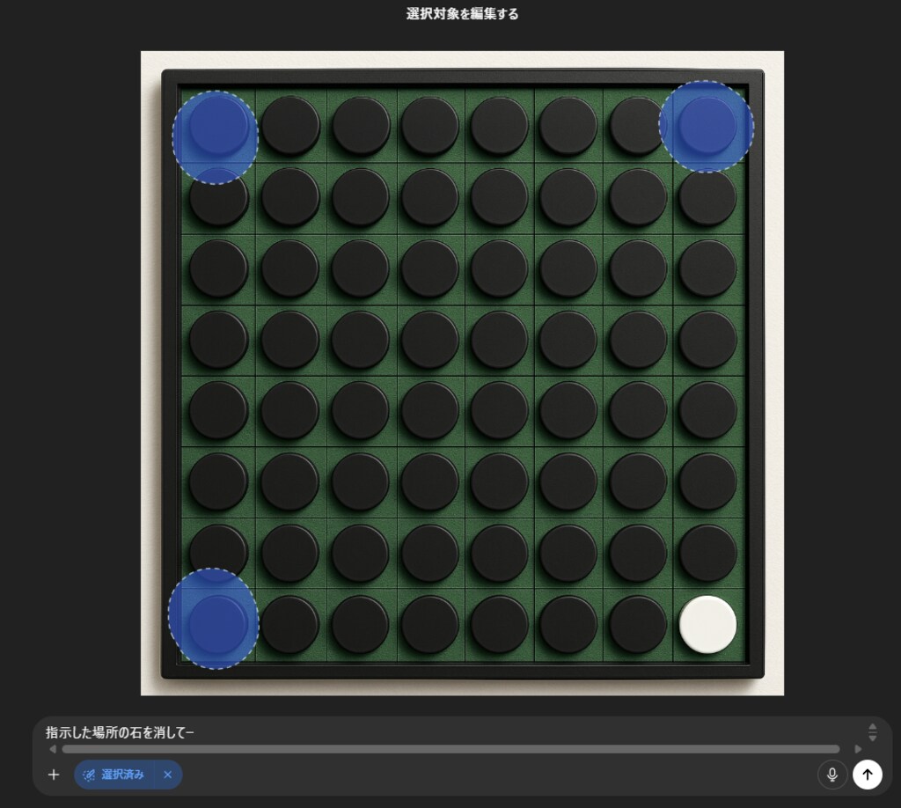Click the black stone directly above white stone
Image resolution: width=901 pixels, height=808 pixels.
tap(707, 553)
